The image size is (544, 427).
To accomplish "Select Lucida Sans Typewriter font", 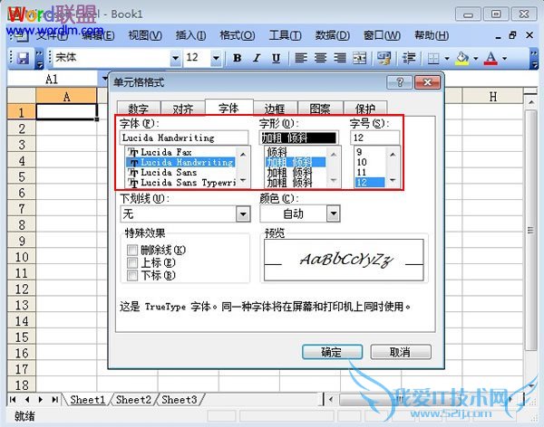I will pos(180,183).
